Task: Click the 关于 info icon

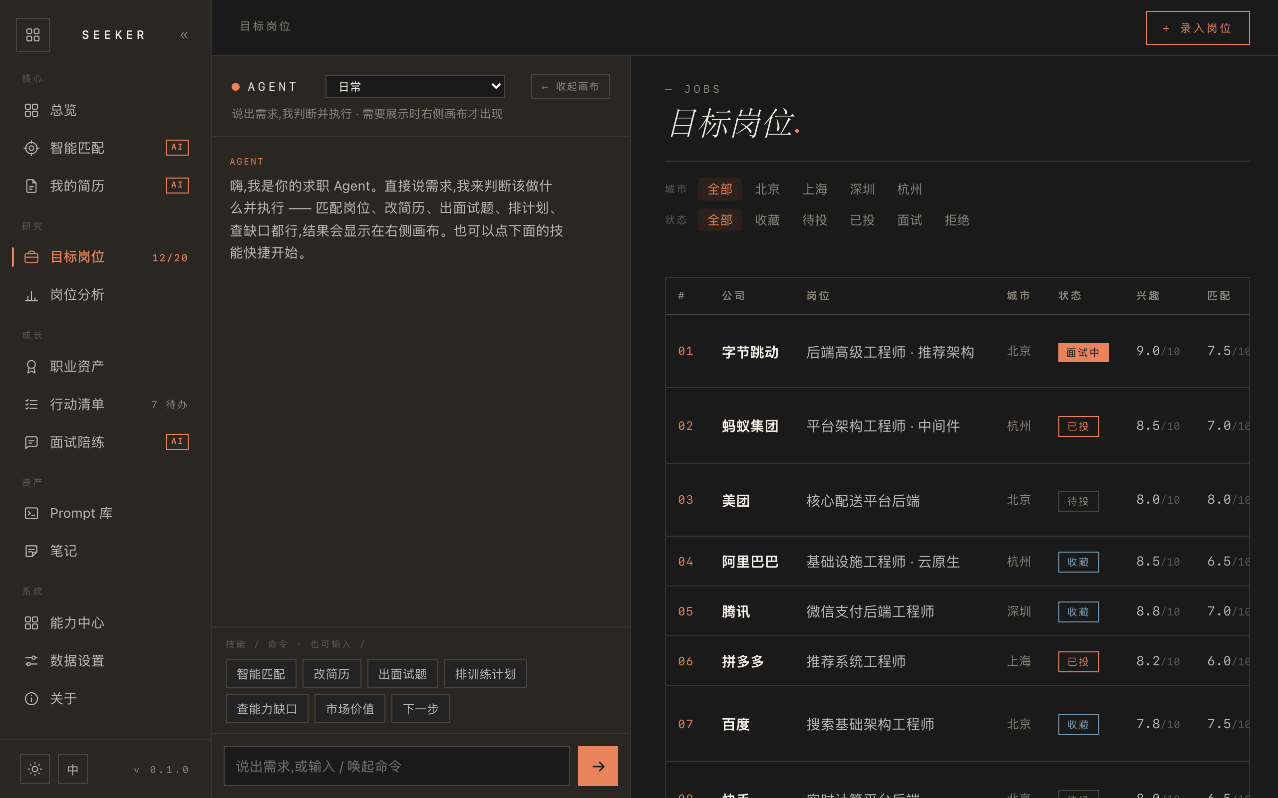Action: coord(31,699)
